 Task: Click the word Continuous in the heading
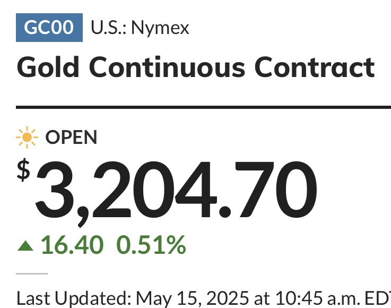point(167,67)
